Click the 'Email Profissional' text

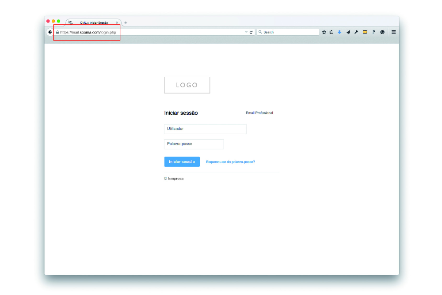coord(259,113)
